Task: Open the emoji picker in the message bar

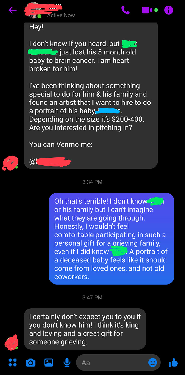Action: (153, 363)
